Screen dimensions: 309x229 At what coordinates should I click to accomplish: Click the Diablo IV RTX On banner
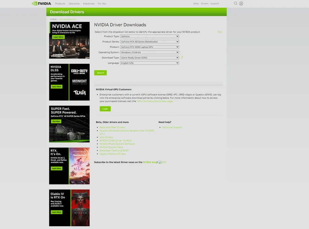69,208
